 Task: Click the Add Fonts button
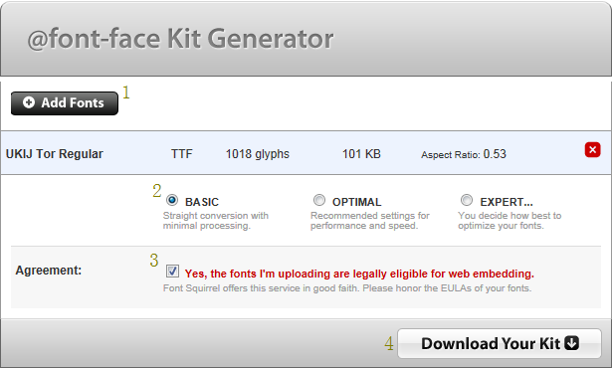[x=65, y=103]
